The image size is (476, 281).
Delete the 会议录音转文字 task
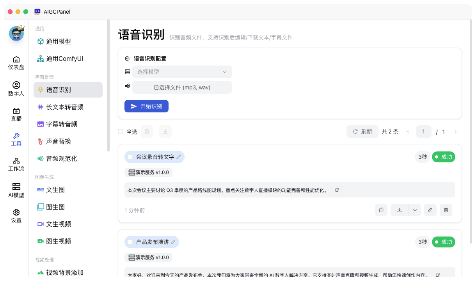pos(446,210)
